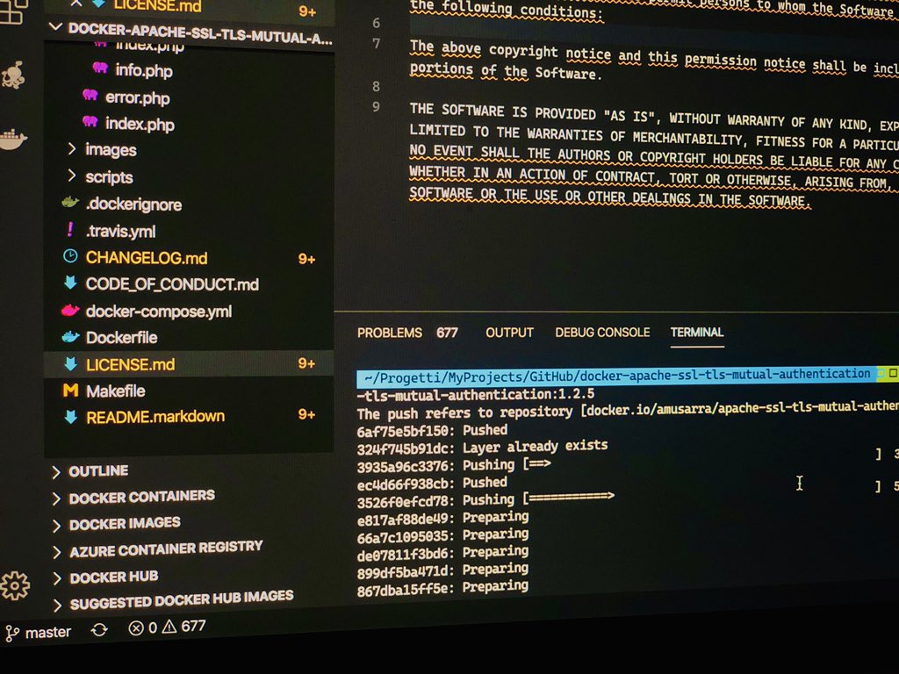Open .dockerignore file

[x=133, y=204]
